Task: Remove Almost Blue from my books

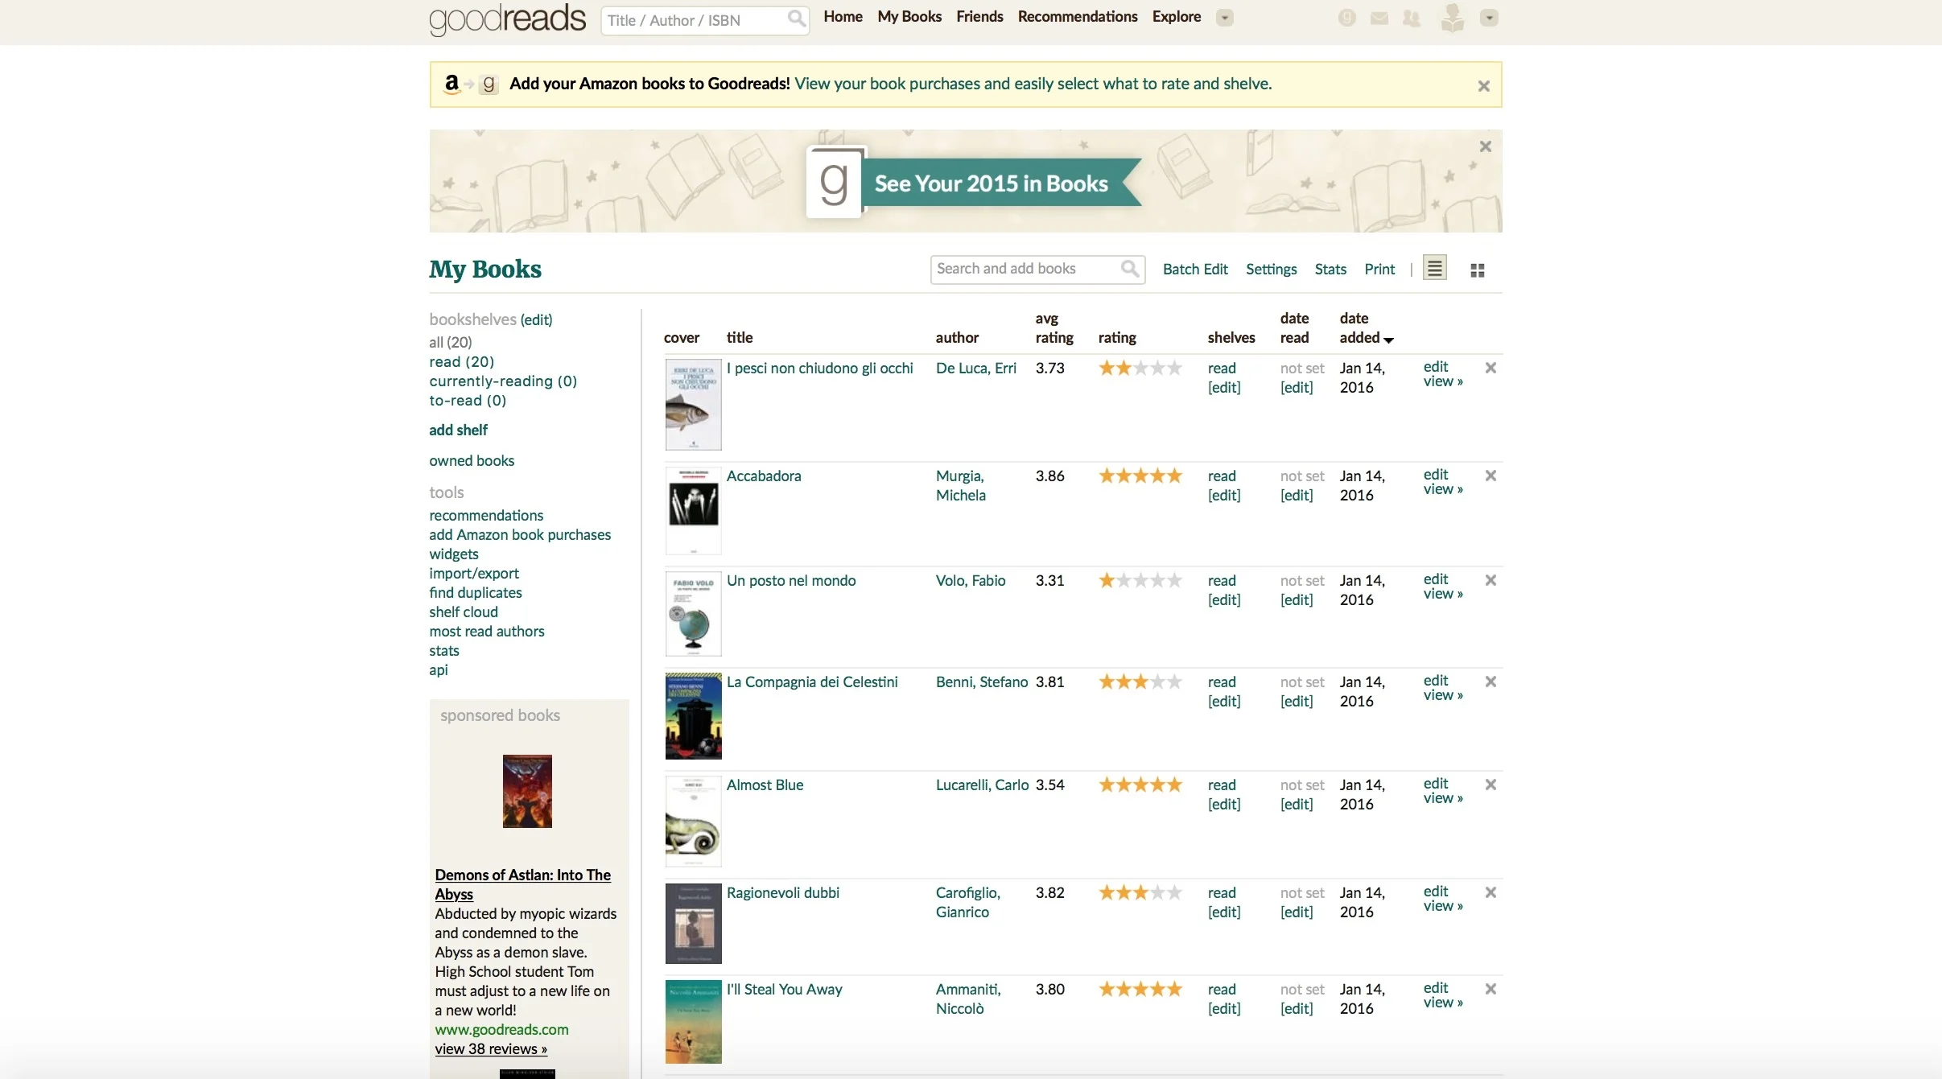Action: [1491, 785]
